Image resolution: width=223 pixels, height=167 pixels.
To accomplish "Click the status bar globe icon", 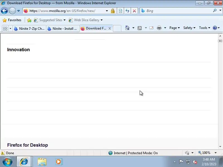I will click(110, 153).
